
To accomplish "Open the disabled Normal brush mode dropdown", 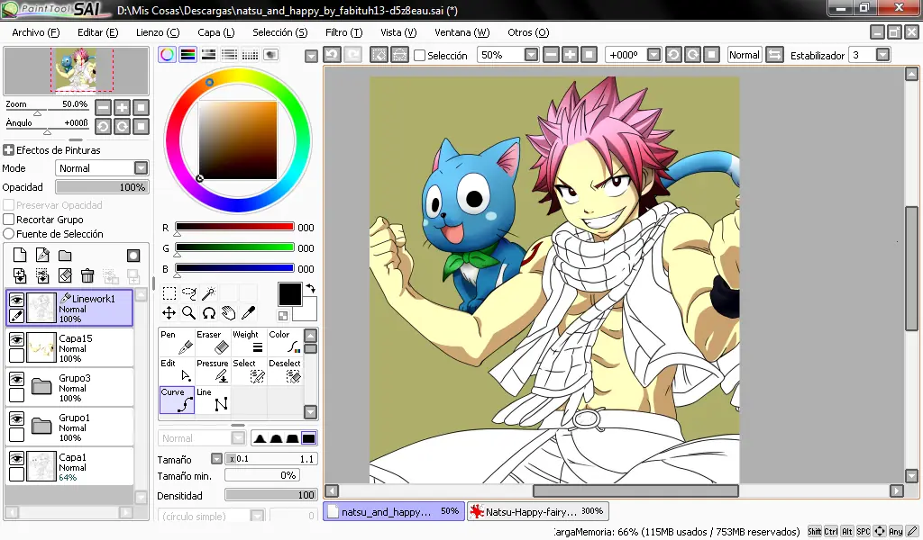I will click(x=238, y=438).
